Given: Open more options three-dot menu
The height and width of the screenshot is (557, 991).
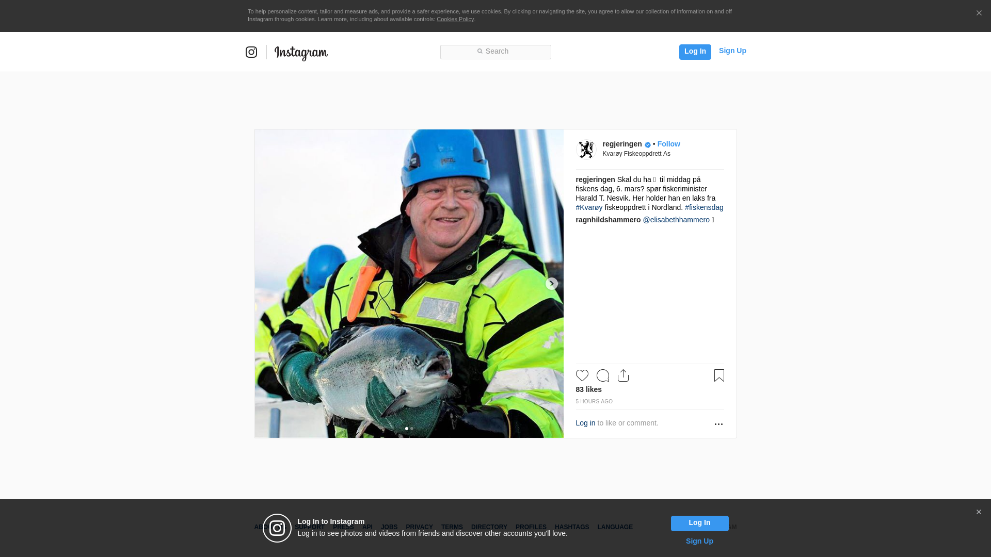Looking at the screenshot, I should [x=718, y=424].
